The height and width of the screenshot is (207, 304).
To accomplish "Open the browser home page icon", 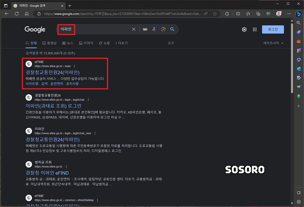I will click(27, 14).
